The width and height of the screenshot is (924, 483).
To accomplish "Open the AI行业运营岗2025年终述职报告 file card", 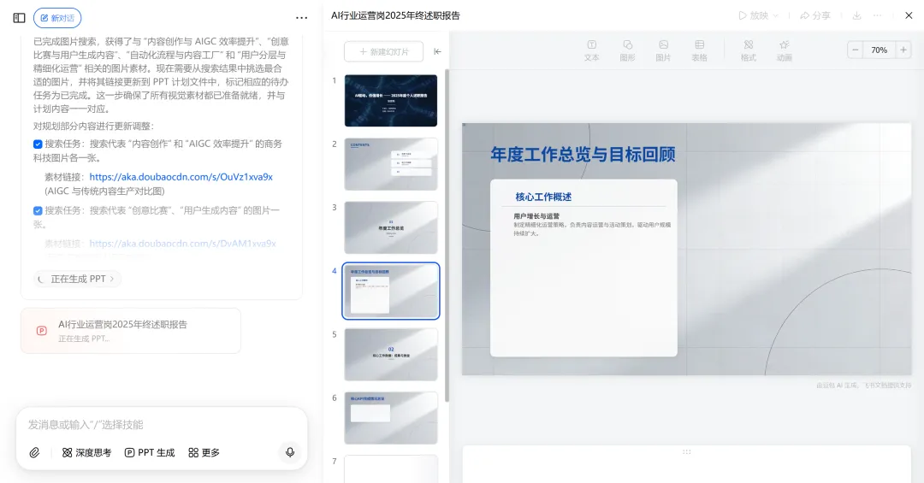I will [x=131, y=331].
